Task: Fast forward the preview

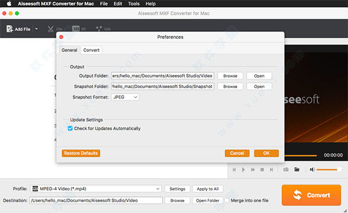Action: click(x=253, y=169)
